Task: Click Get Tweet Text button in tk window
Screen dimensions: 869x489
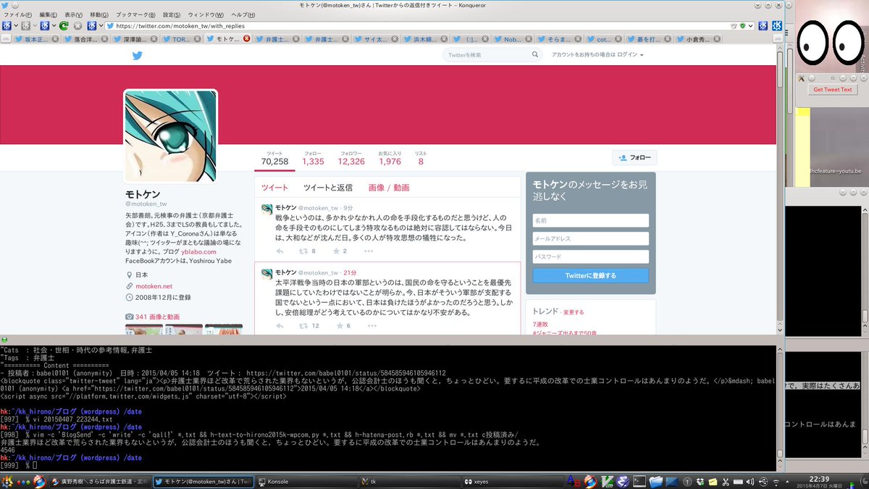Action: [832, 90]
